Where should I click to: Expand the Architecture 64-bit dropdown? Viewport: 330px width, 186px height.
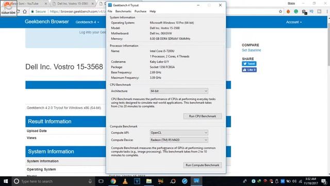pyautogui.click(x=179, y=91)
